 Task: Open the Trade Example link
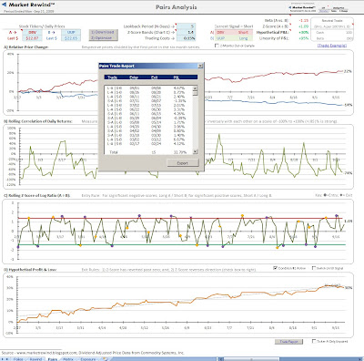click(332, 46)
